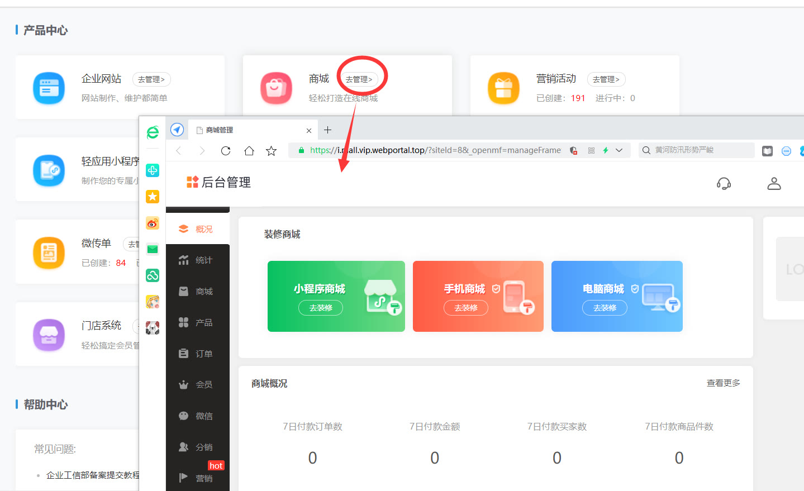
Task: Open the 查看更多 link in 商城概况
Action: [x=722, y=383]
